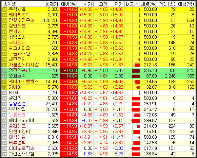Sort by the 종목명 column header

22,4
